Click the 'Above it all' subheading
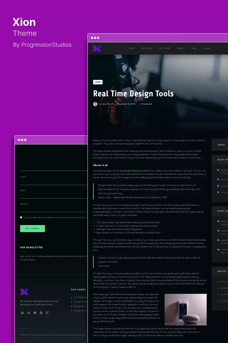228x343 pixels. 100,165
